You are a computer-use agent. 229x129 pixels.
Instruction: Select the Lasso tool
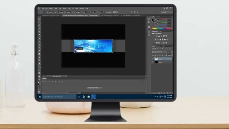point(39,25)
